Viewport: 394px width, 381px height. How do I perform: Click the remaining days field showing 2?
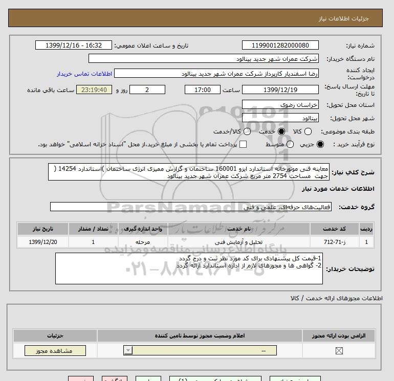147,89
